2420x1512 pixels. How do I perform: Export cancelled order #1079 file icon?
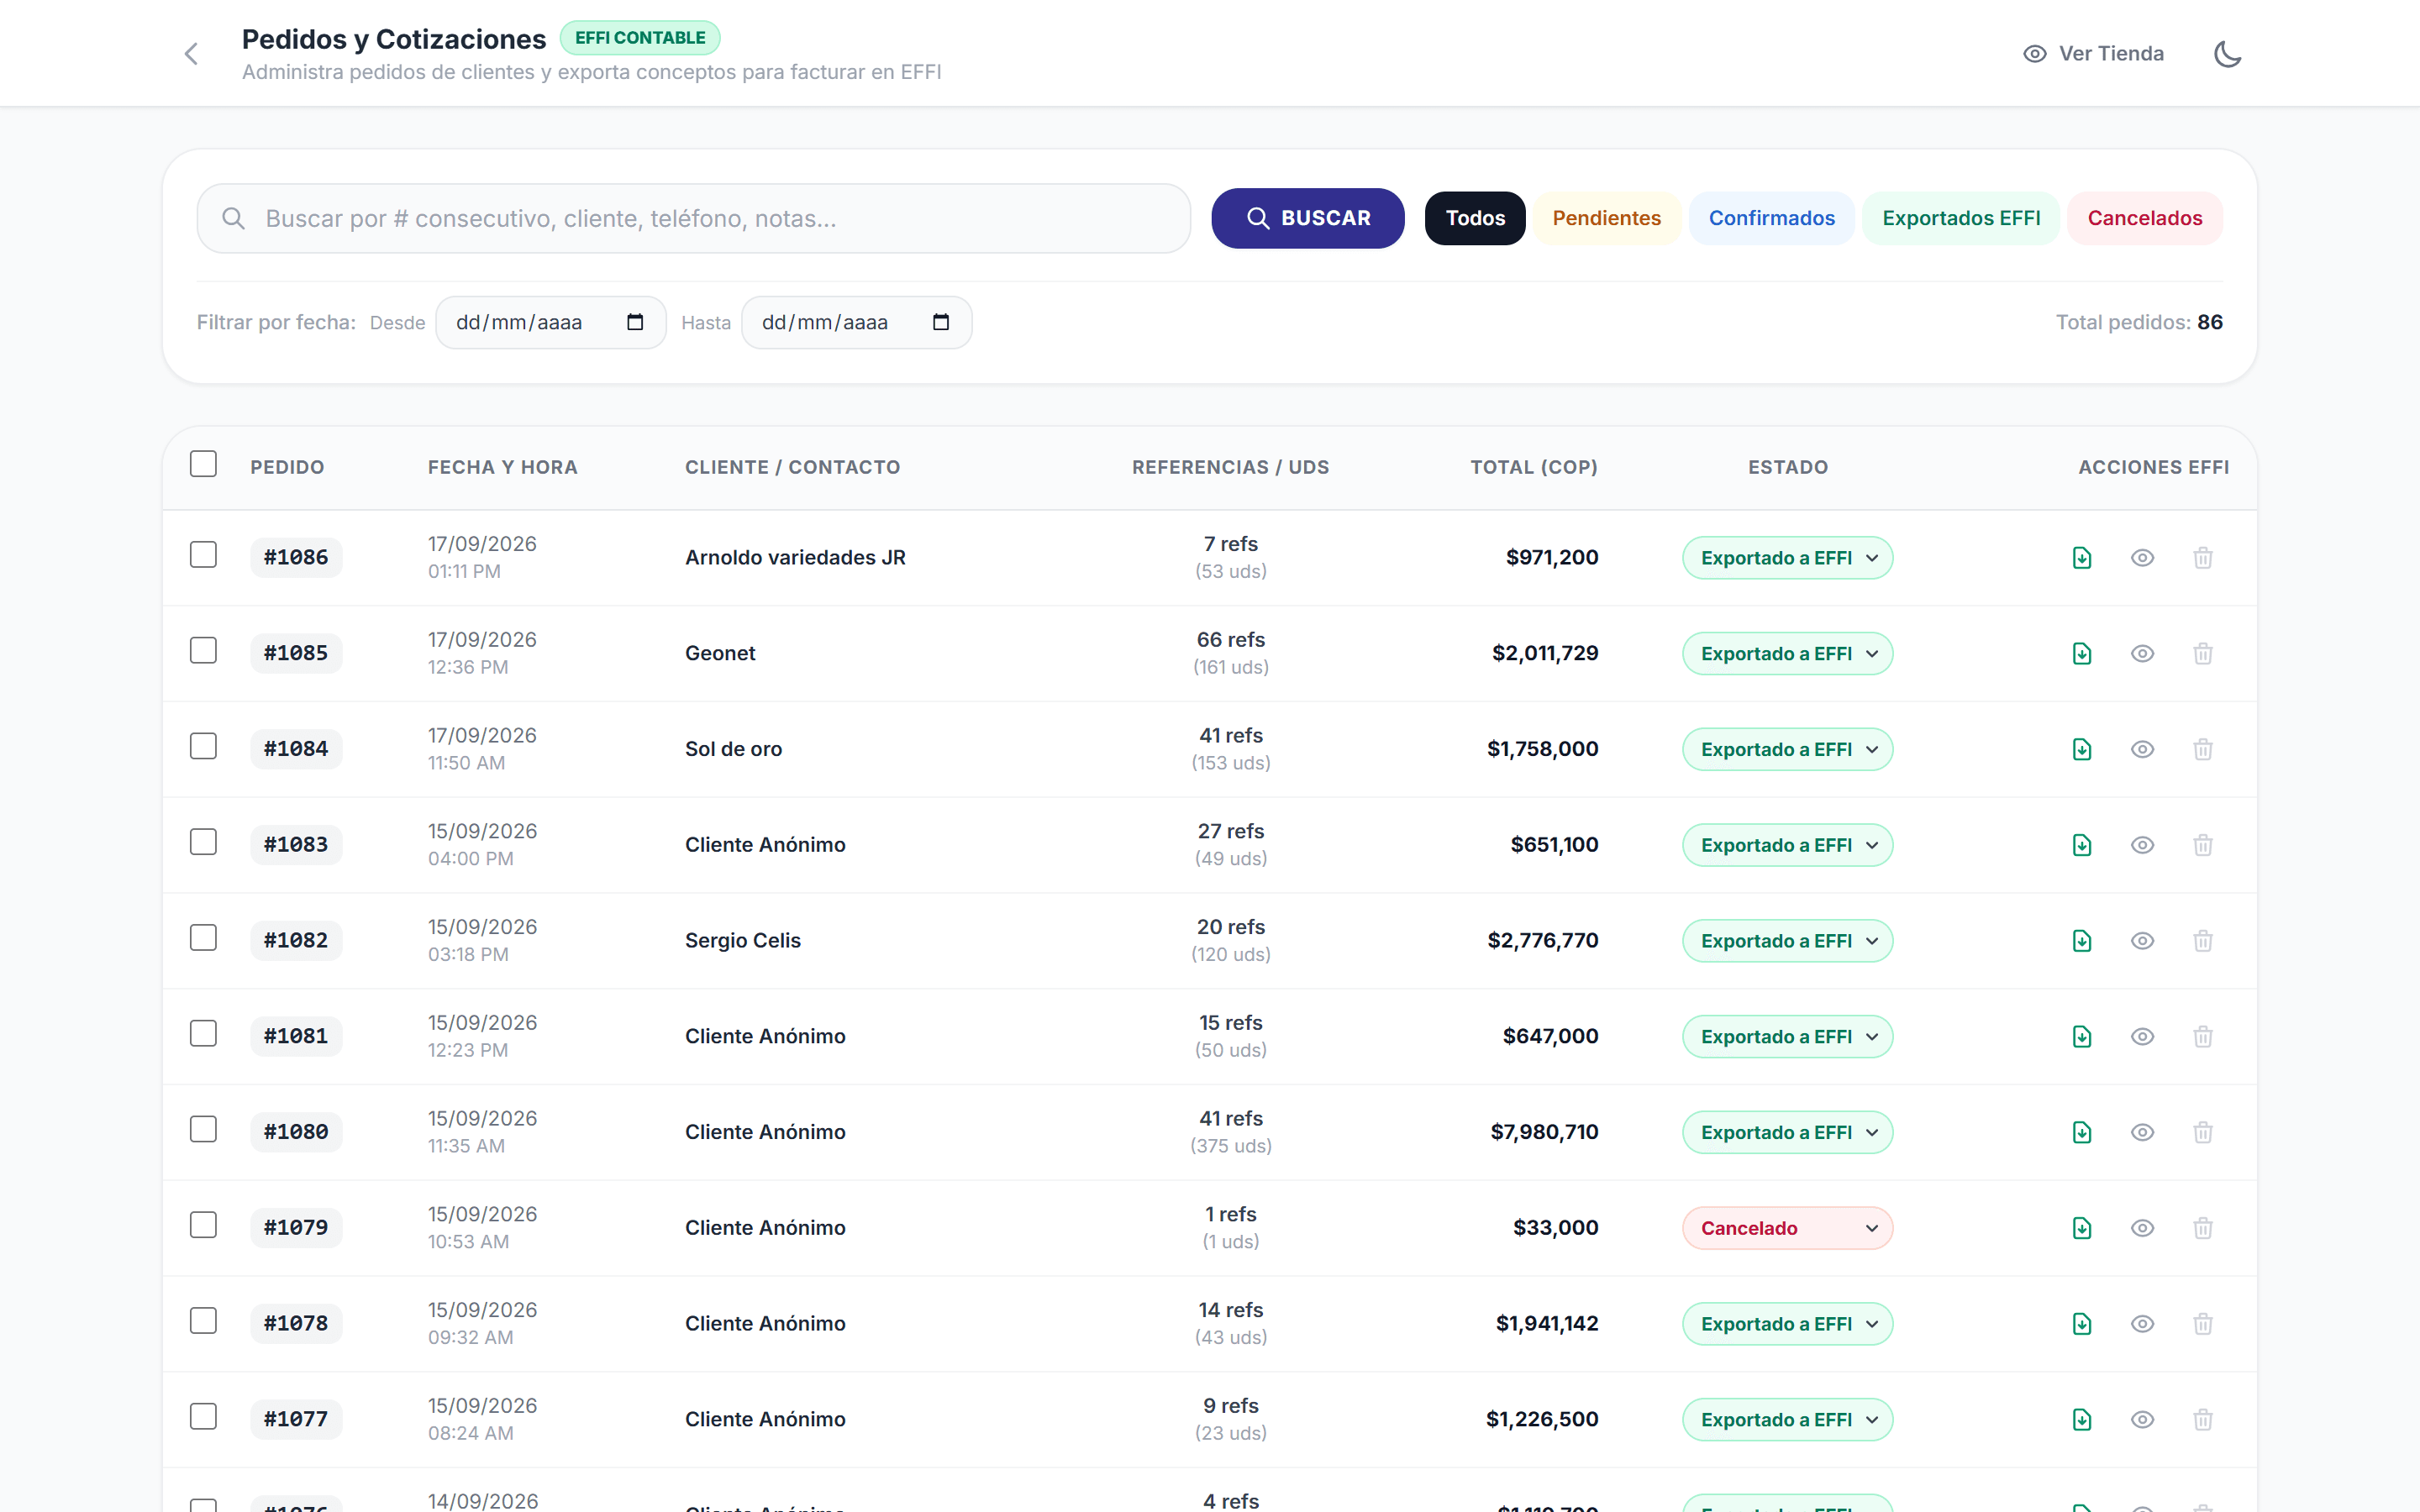[x=2082, y=1228]
